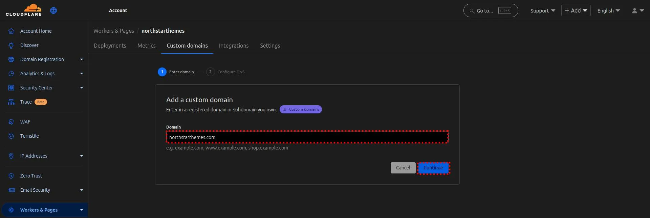Viewport: 650px width, 218px height.
Task: Click the Account header link
Action: coord(118,10)
